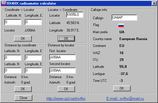Click the title bar text RX4HX radioamator calculator
Image resolution: width=158 pixels, height=103 pixels.
(x=31, y=3)
